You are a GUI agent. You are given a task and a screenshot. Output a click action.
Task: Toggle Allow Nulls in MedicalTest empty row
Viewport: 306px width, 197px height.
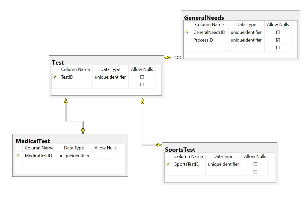tap(106, 163)
